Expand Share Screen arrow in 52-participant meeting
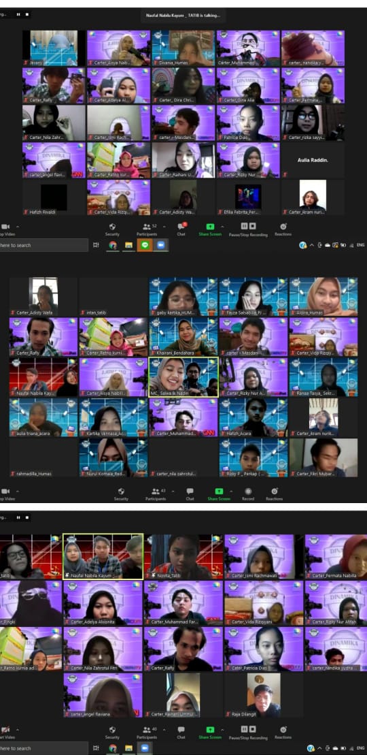Image resolution: width=367 pixels, height=755 pixels. click(223, 226)
